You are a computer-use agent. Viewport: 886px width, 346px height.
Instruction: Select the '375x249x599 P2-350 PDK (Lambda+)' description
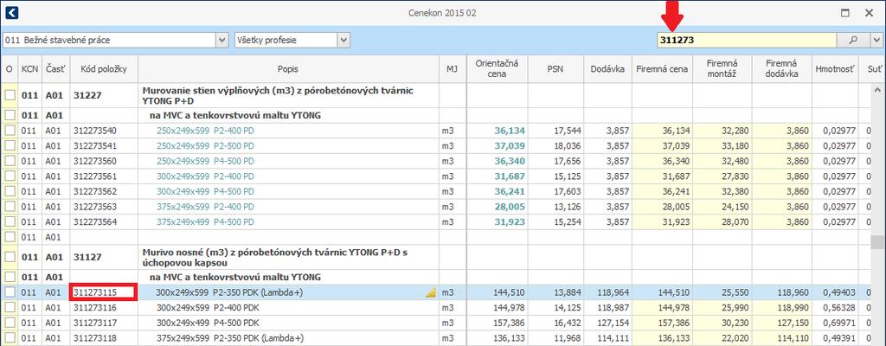tap(230, 338)
